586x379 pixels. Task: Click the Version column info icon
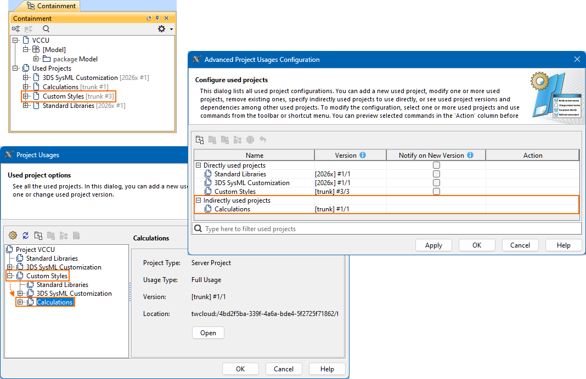363,156
